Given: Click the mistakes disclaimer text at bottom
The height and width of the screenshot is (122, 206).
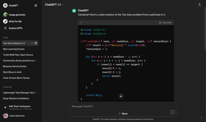Looking at the screenshot, I should (x=123, y=119).
